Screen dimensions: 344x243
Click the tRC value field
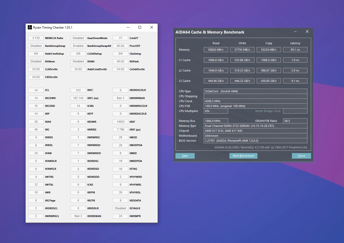(x=36, y=129)
